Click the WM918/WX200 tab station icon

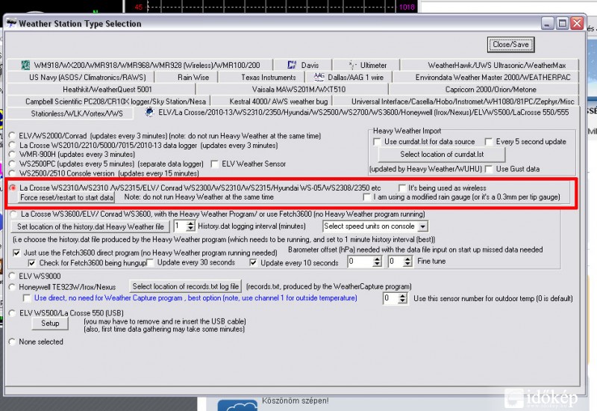point(25,65)
